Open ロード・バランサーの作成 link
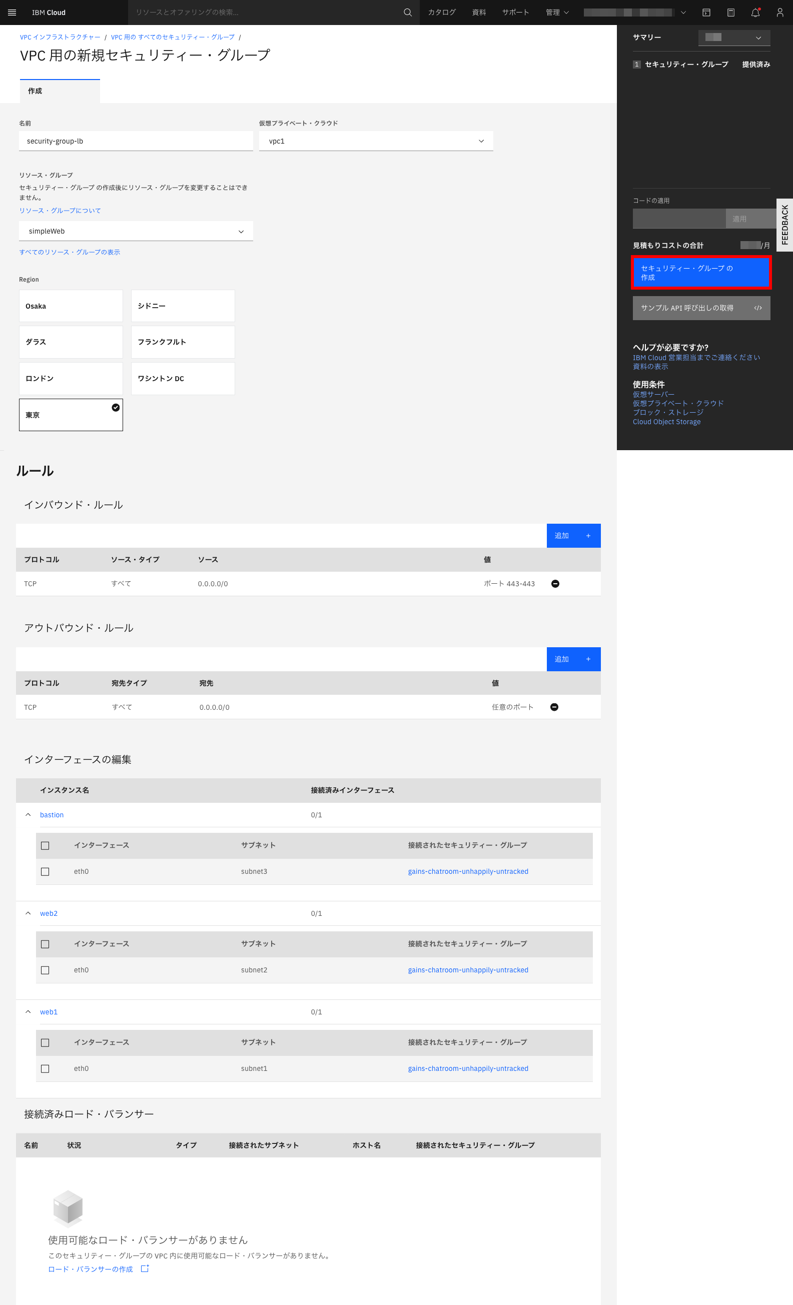The image size is (793, 1305). pyautogui.click(x=91, y=1269)
